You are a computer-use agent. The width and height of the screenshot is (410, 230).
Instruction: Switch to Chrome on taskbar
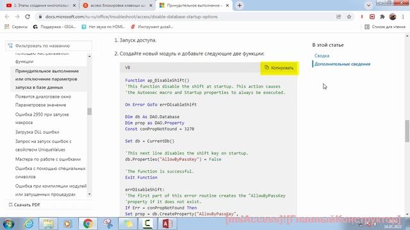pos(88,224)
